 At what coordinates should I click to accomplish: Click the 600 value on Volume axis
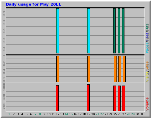(x=4, y=97)
